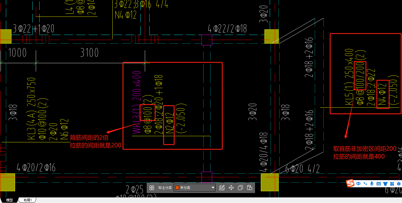The image size is (402, 203).
Task: Click the rightmost Sogou toolbar icon
Action: click(x=399, y=184)
